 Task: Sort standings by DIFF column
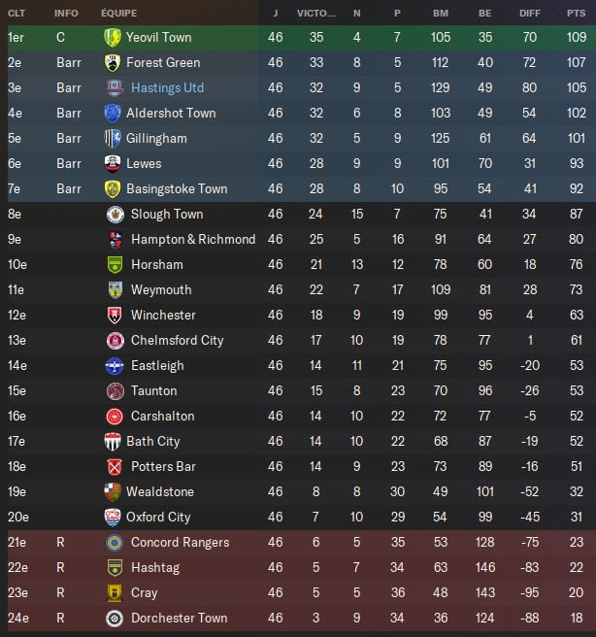[529, 14]
